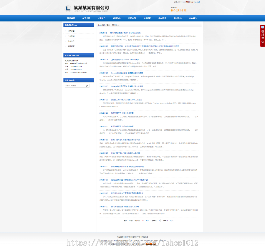Image resolution: width=265 pixels, height=250 pixels.
Task: Click 网站首页 link in the footer
Action: pyautogui.click(x=120, y=237)
